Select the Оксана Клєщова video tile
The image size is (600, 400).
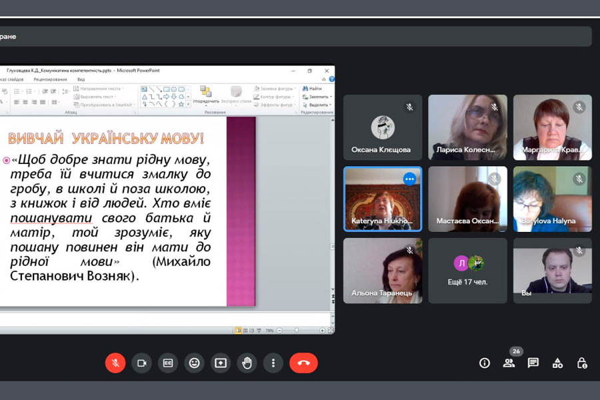383,127
